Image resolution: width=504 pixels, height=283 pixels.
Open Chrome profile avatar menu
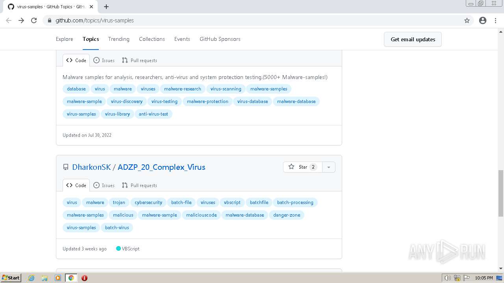(x=483, y=20)
